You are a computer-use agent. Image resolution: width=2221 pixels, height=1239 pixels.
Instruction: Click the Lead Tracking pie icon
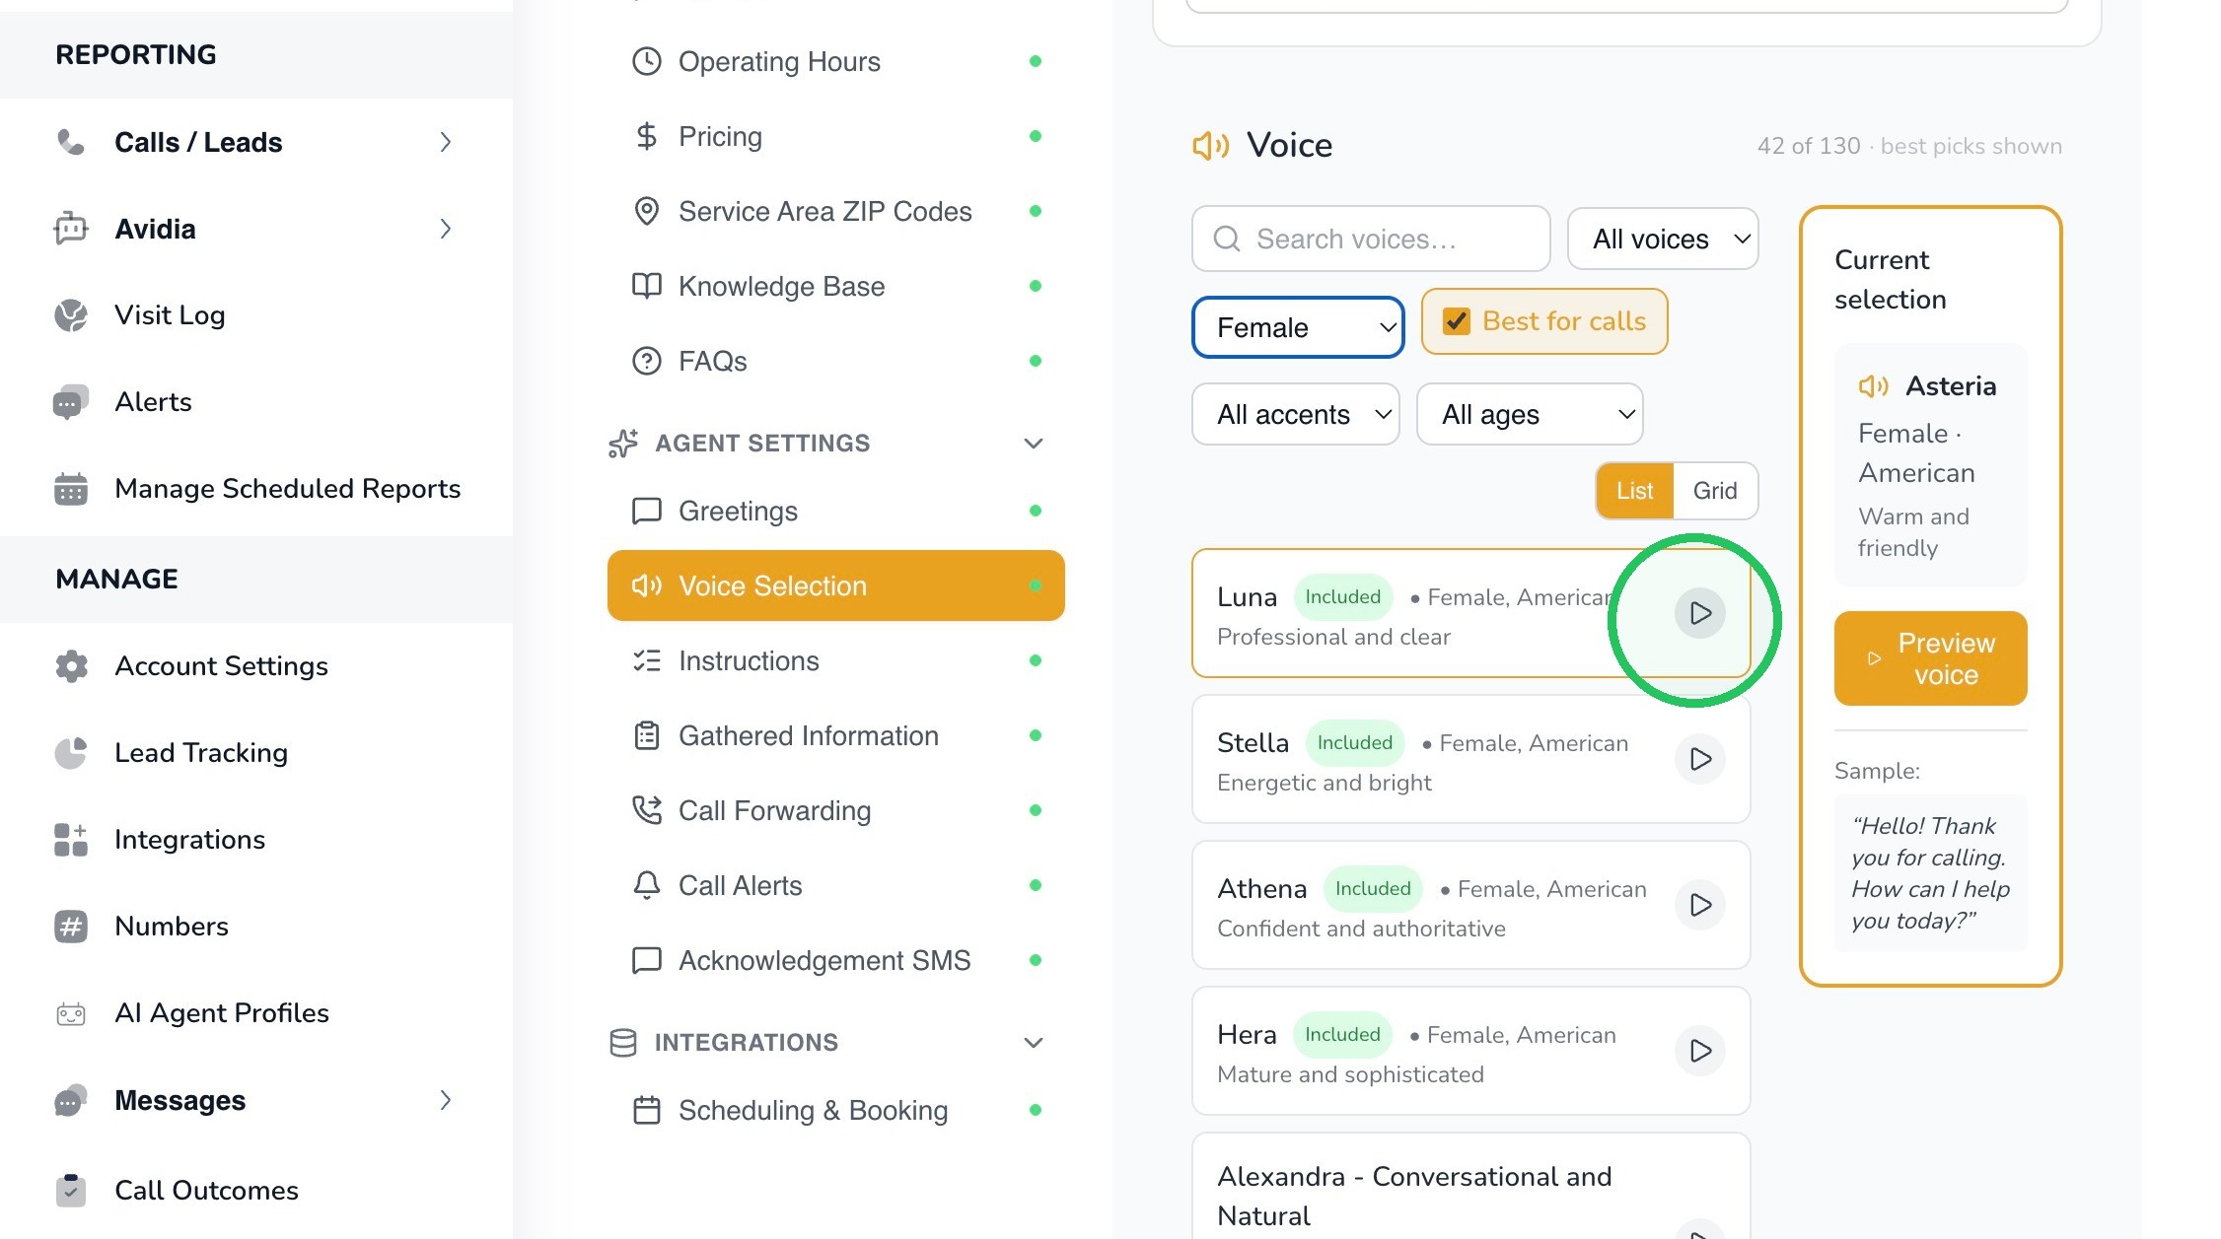[x=70, y=753]
